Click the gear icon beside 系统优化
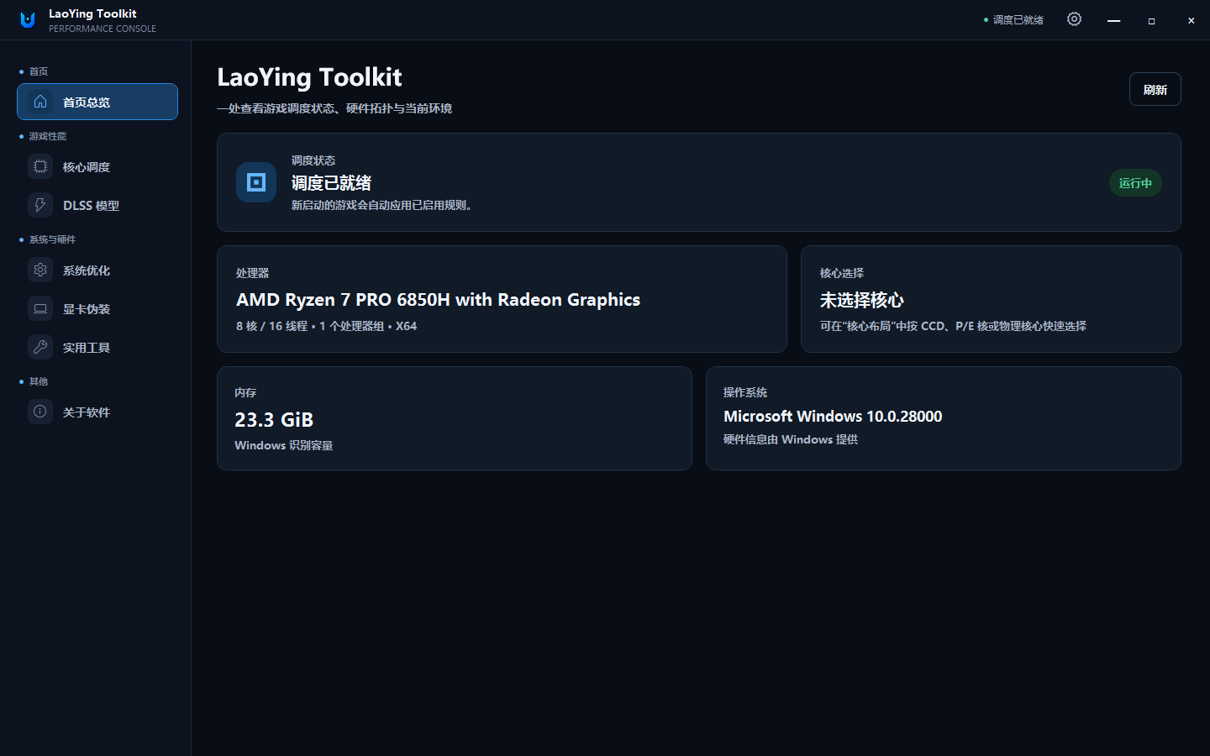The image size is (1210, 756). pyautogui.click(x=40, y=270)
